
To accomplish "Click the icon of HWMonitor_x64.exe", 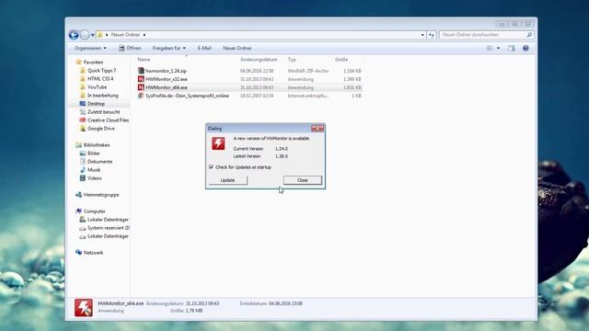I will 141,87.
